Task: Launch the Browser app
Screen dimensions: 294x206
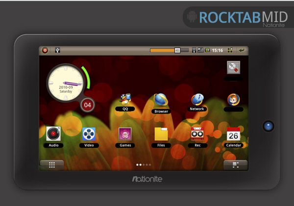Action: tap(161, 101)
